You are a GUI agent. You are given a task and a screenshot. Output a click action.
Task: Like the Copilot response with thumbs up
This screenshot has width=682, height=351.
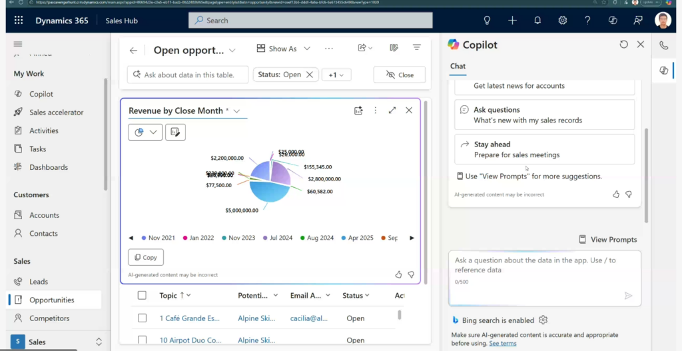(616, 194)
